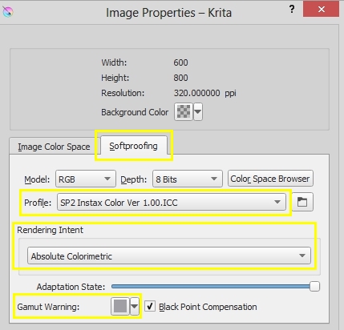344x330 pixels.
Task: Click the gray Gamut Warning color swatch
Action: pyautogui.click(x=120, y=306)
